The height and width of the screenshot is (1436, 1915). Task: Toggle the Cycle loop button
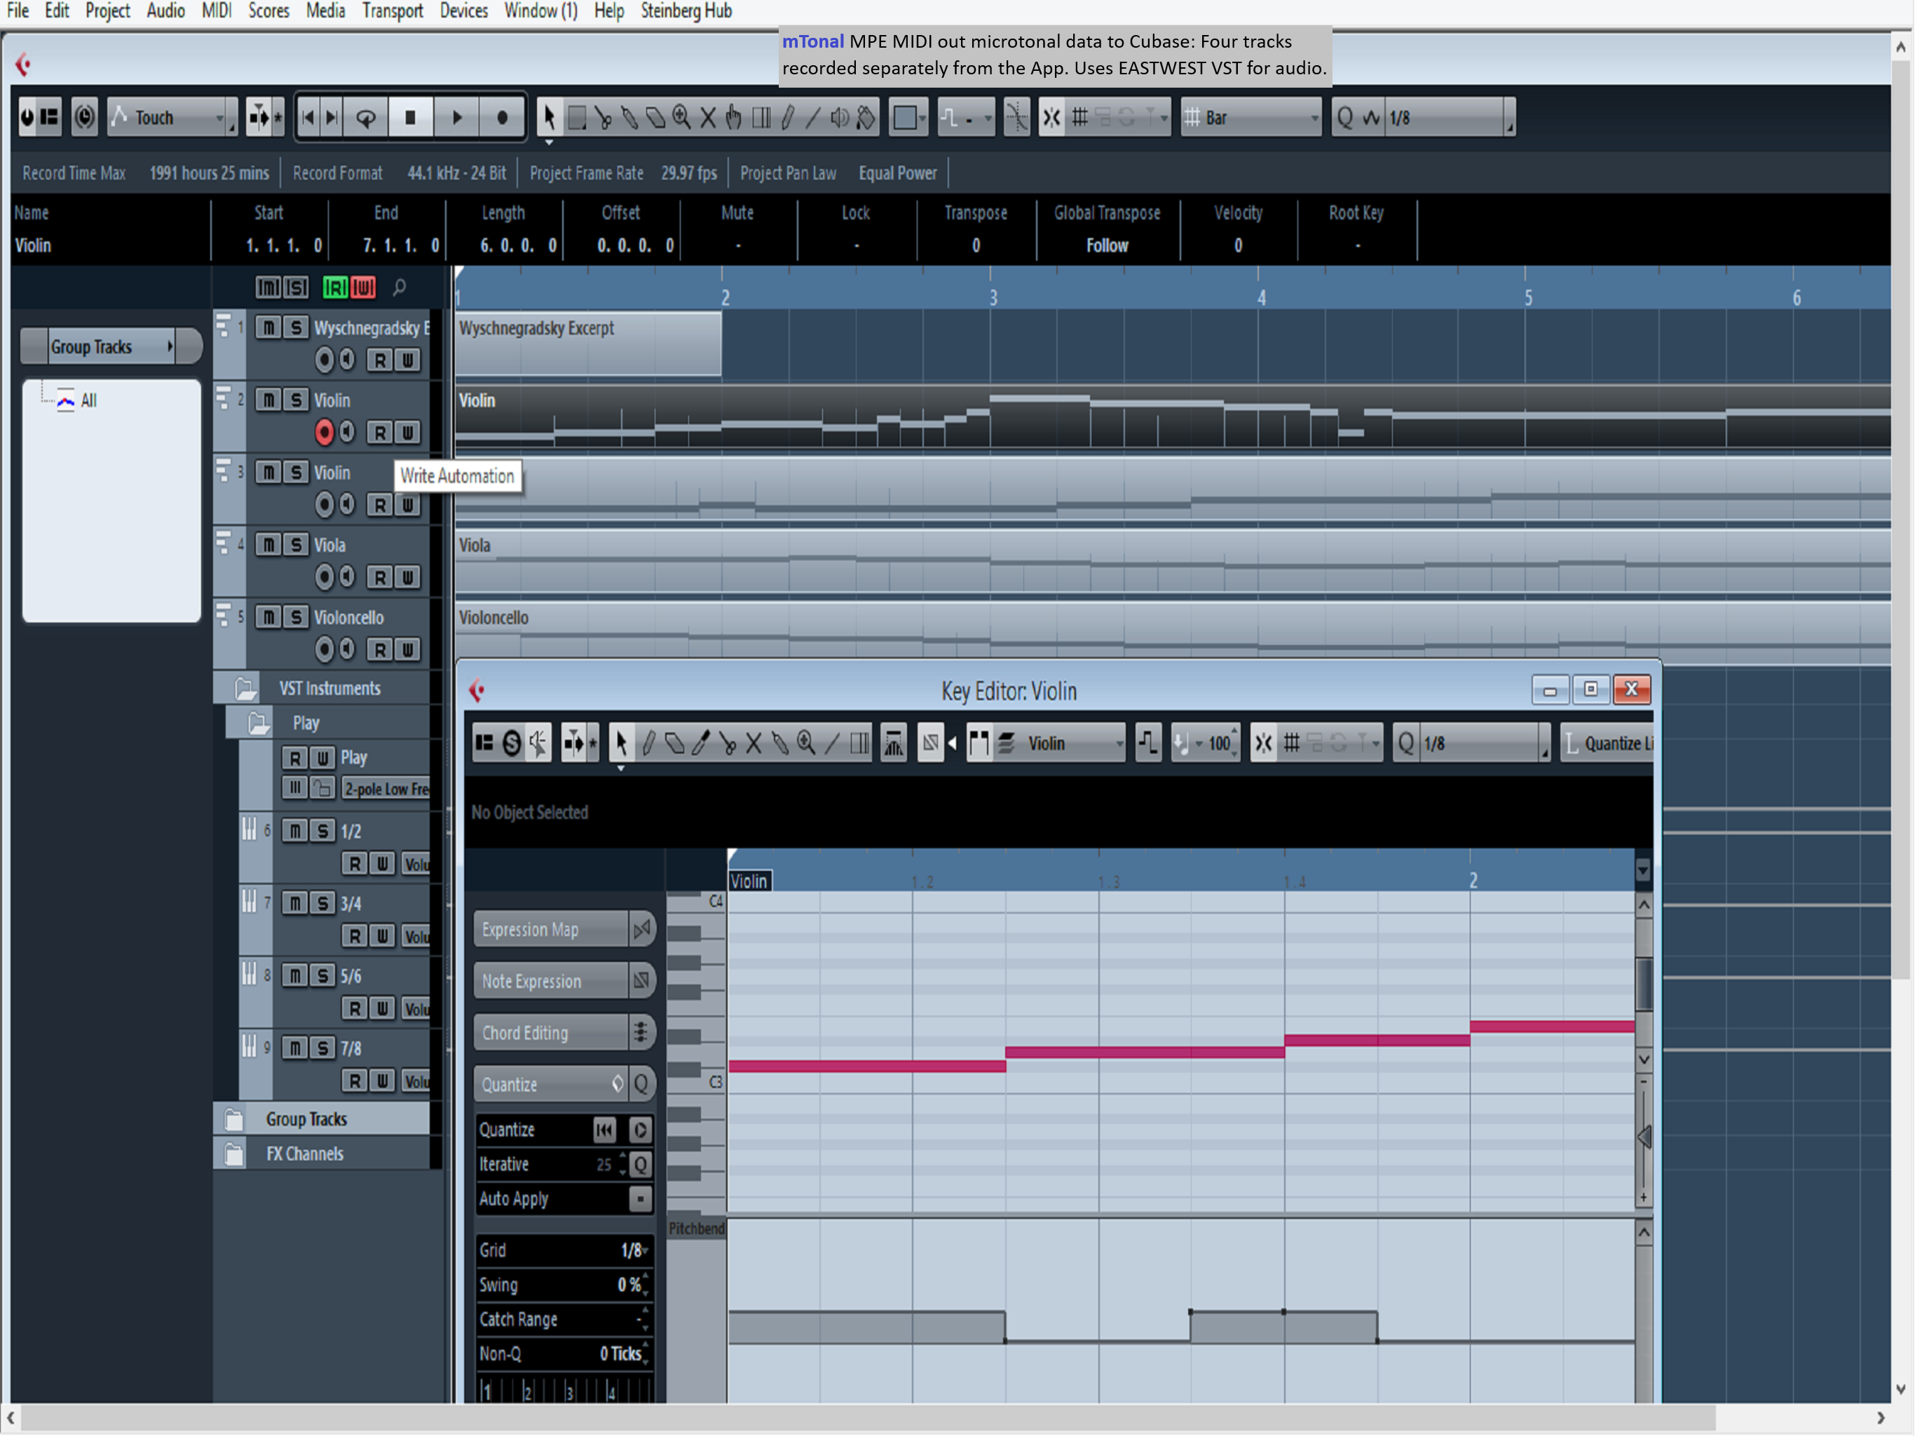tap(366, 117)
